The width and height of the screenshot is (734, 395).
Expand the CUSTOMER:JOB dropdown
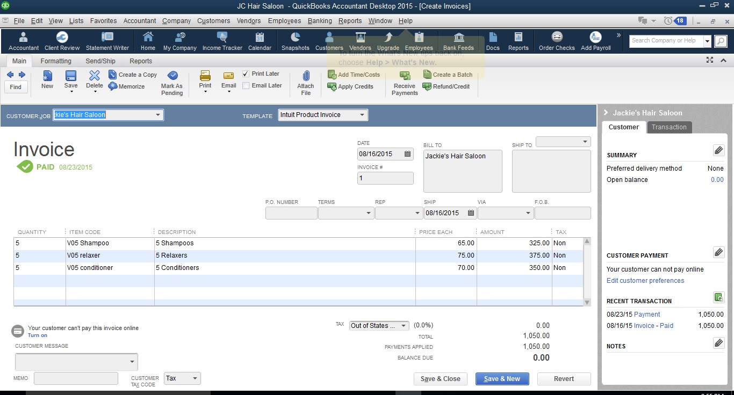coord(158,115)
